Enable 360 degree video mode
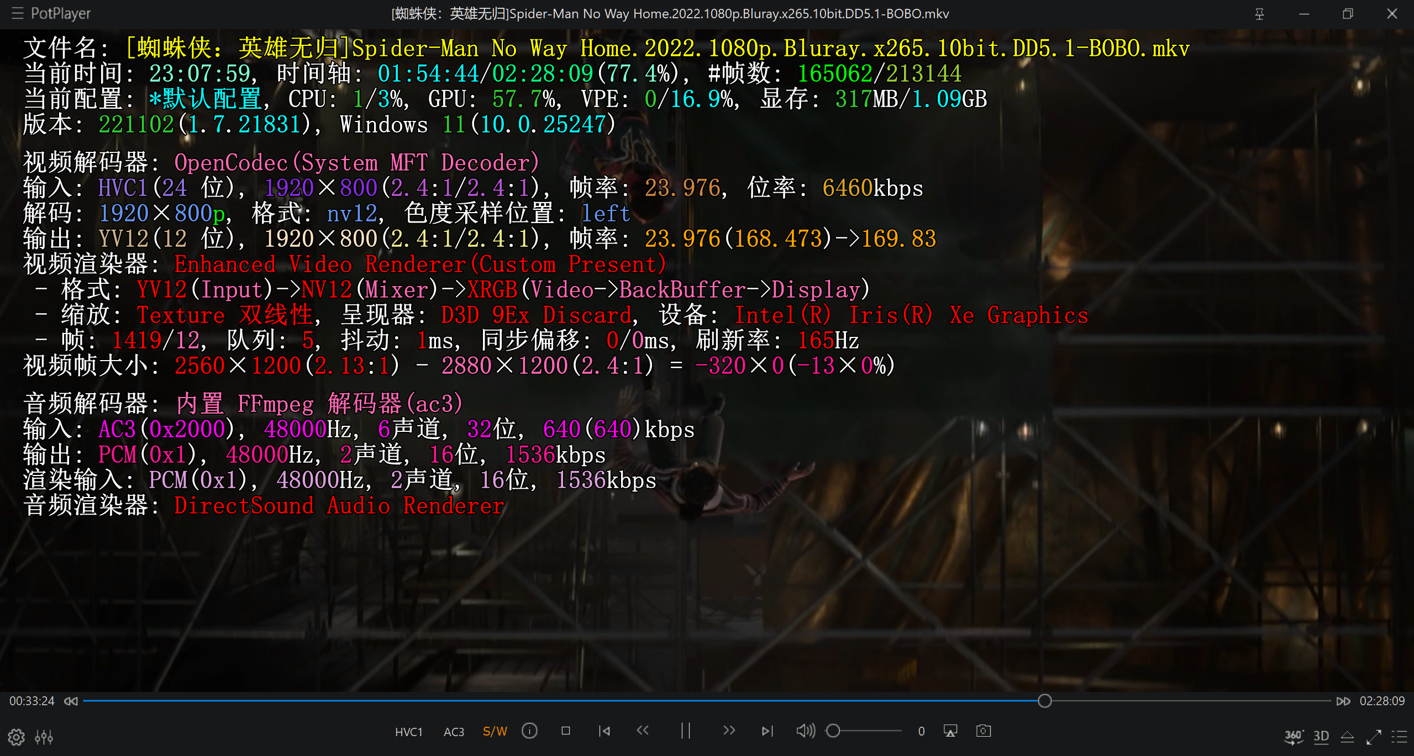The image size is (1414, 756). click(x=1294, y=737)
